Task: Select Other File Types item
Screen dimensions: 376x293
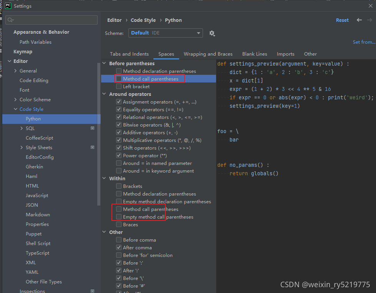Action: pyautogui.click(x=44, y=282)
